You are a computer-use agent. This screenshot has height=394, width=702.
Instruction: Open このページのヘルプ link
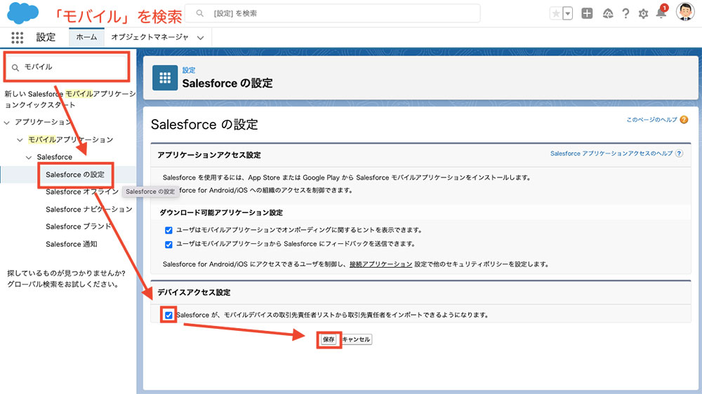tap(651, 119)
